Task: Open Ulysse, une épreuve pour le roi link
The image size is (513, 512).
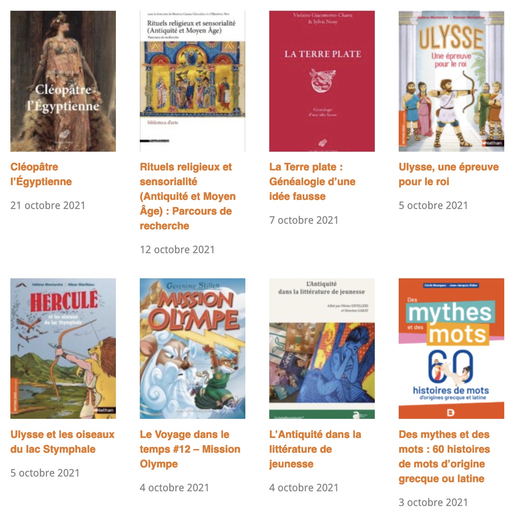Action: [448, 174]
